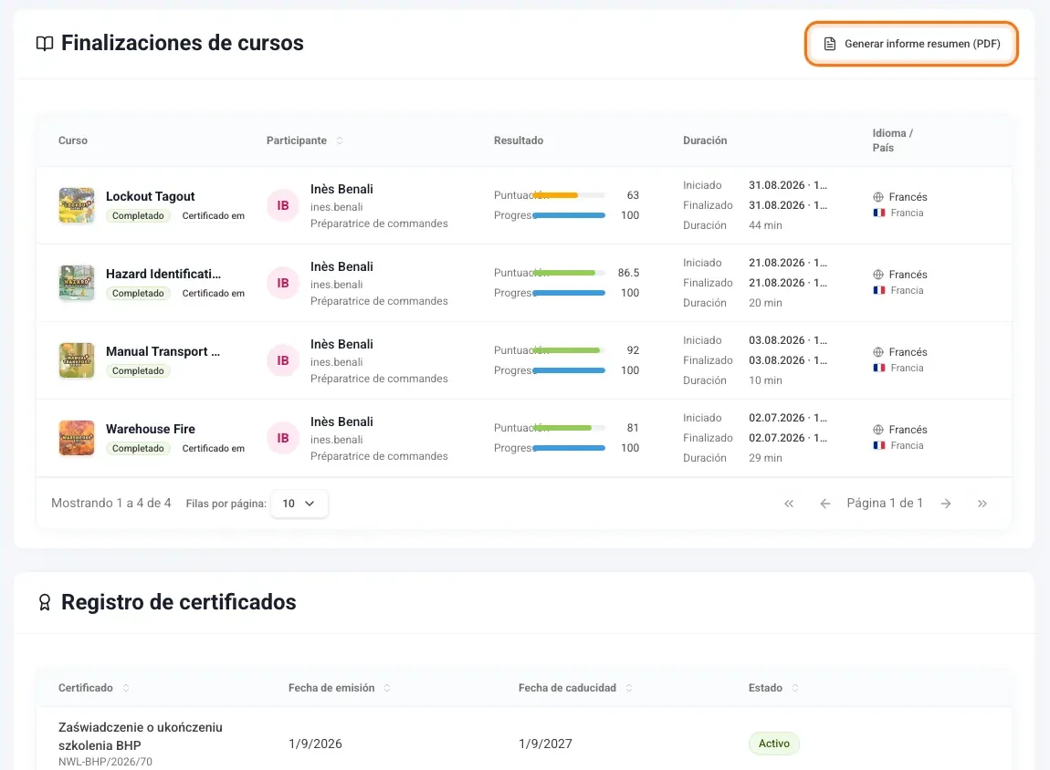Sort certificates by Certificado column
The image size is (1050, 770).
click(126, 688)
